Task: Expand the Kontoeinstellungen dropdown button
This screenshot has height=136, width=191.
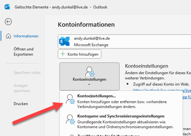Action: 89,76
